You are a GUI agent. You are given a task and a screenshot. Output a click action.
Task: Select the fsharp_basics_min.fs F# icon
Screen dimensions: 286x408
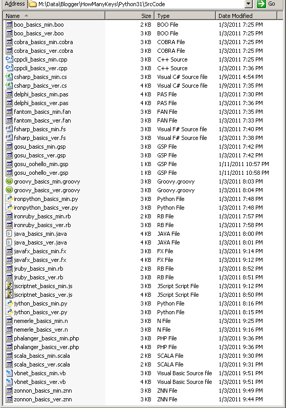pyautogui.click(x=9, y=129)
